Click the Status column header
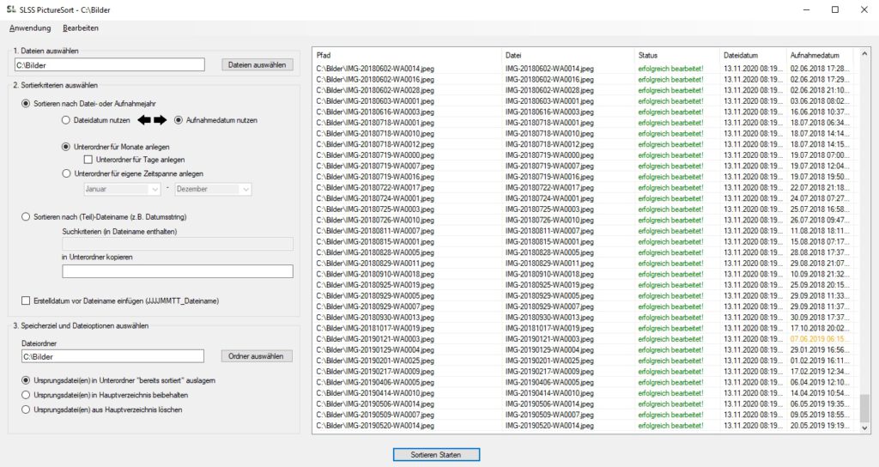This screenshot has width=879, height=467. (676, 55)
